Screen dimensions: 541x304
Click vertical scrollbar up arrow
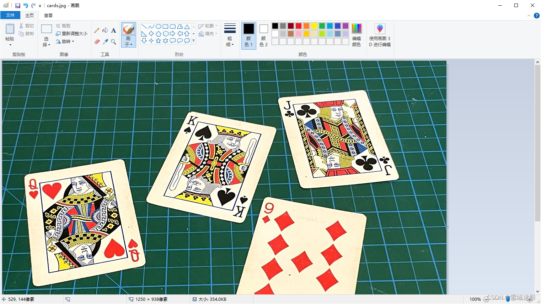click(x=537, y=62)
